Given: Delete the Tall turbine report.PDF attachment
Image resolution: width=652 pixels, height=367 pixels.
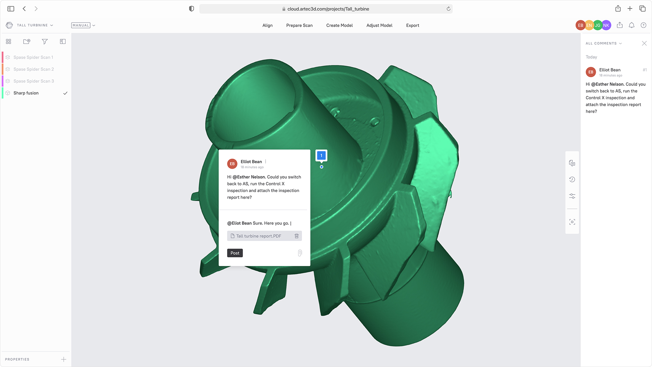Looking at the screenshot, I should click(x=296, y=236).
